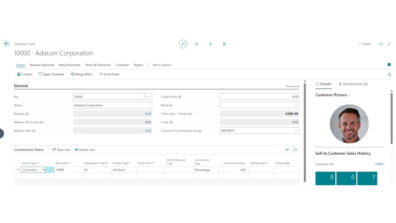Screen dimensions: 396x223
Task: Click More options
Action: click(x=162, y=65)
